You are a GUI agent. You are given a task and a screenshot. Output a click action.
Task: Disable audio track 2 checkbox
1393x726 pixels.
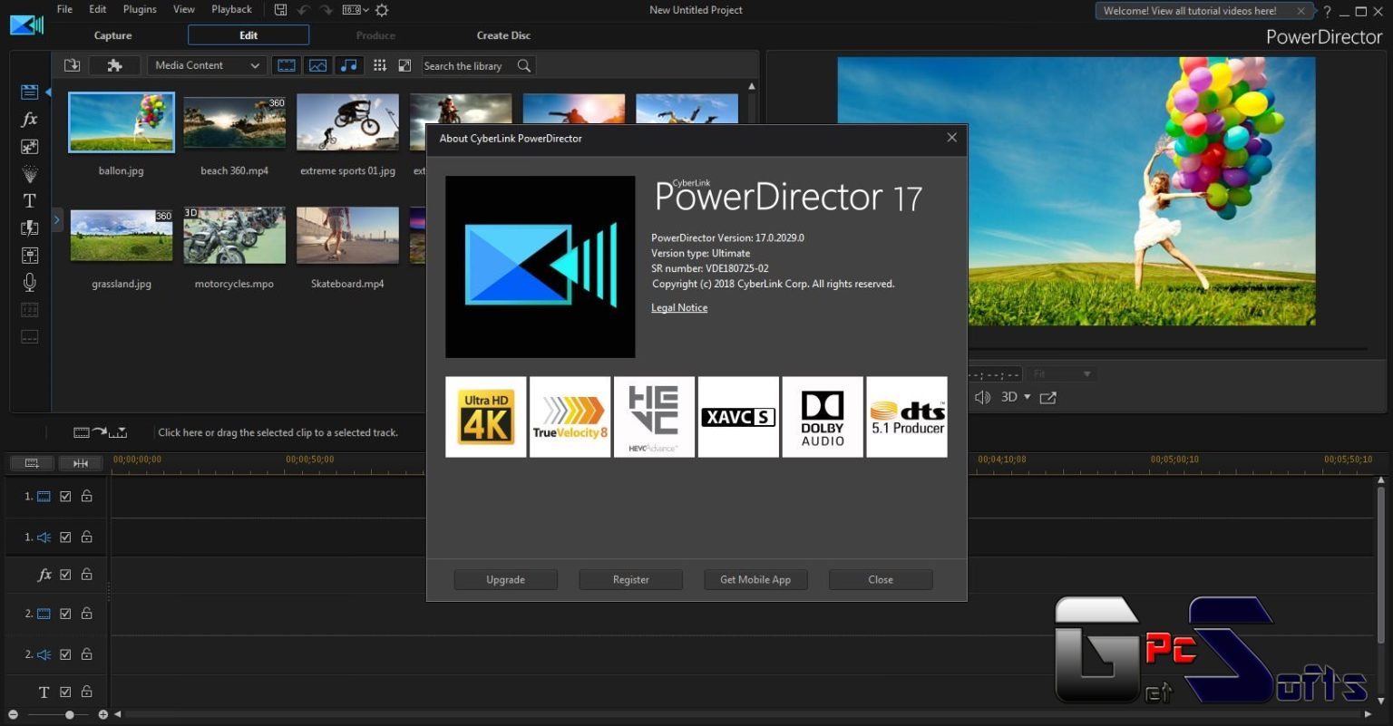pyautogui.click(x=65, y=653)
